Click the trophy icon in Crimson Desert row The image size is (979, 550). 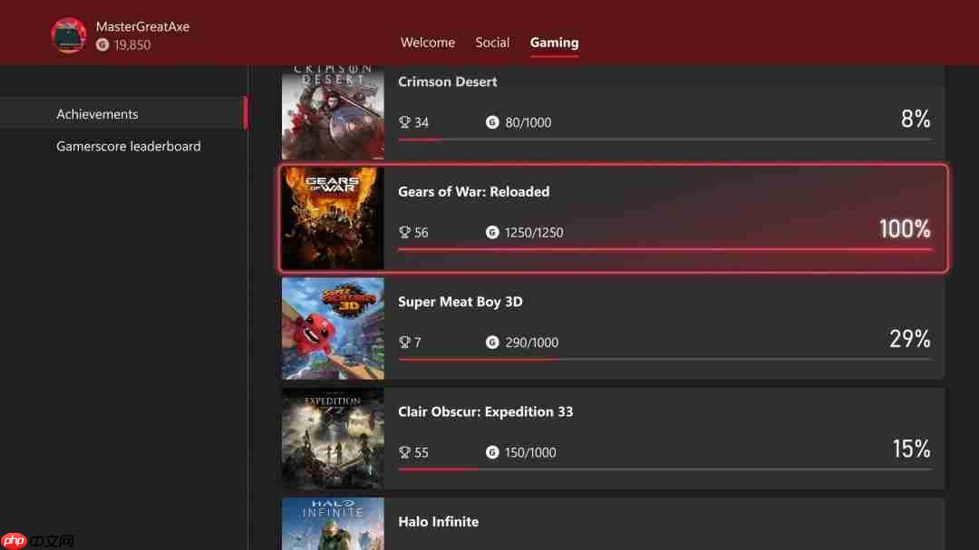click(x=404, y=122)
